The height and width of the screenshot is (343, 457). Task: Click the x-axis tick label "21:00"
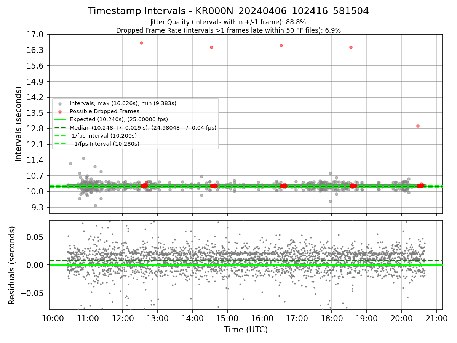point(436,318)
